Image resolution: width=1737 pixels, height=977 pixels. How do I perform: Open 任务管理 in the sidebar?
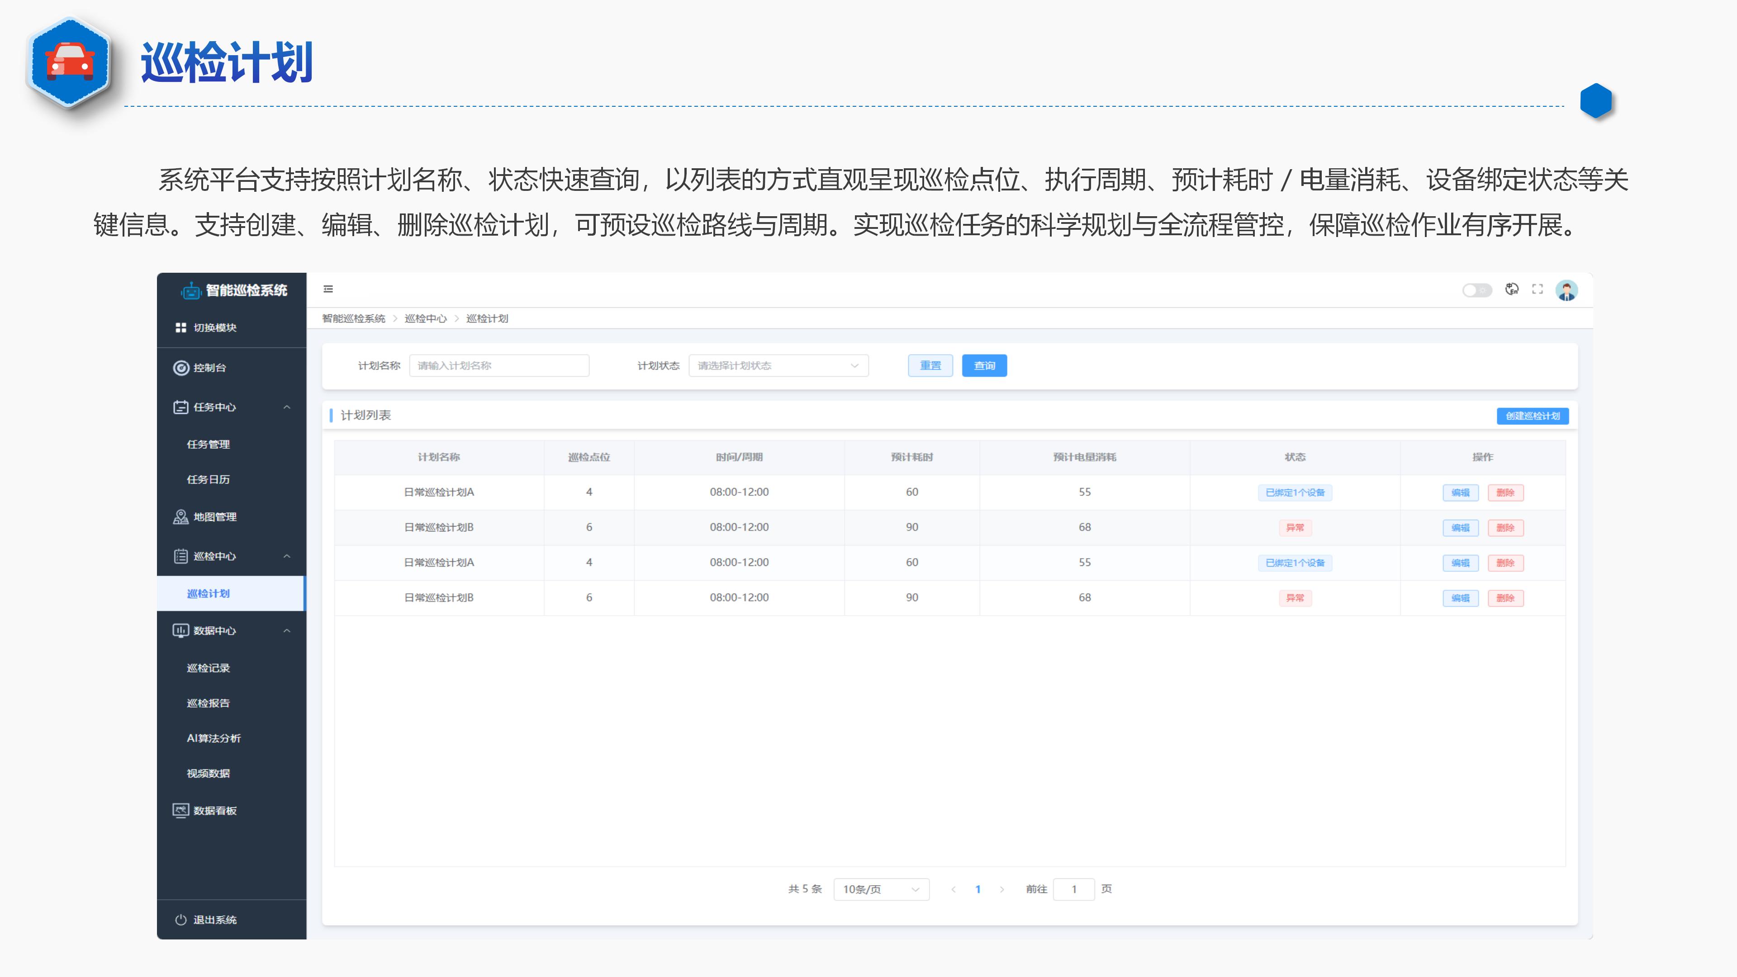[x=209, y=444]
